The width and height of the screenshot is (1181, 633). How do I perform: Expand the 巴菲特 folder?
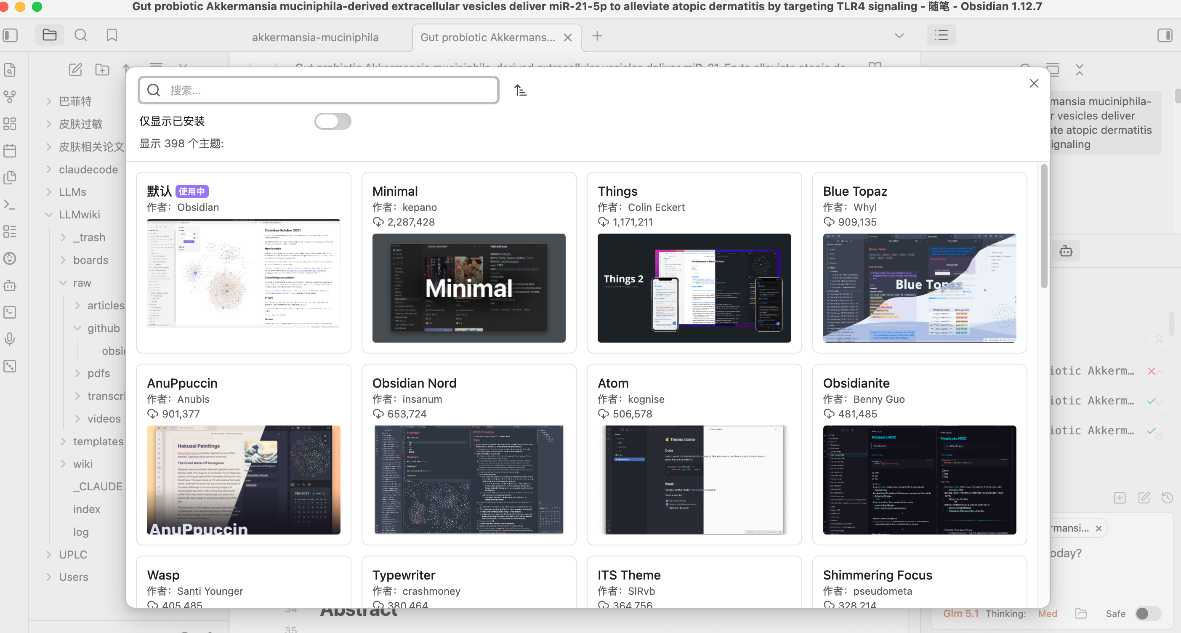(48, 101)
